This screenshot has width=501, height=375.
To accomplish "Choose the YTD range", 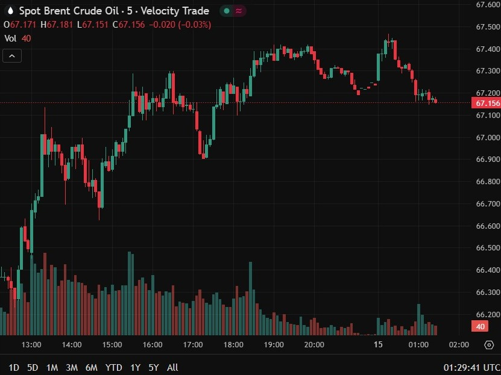I will (x=114, y=368).
